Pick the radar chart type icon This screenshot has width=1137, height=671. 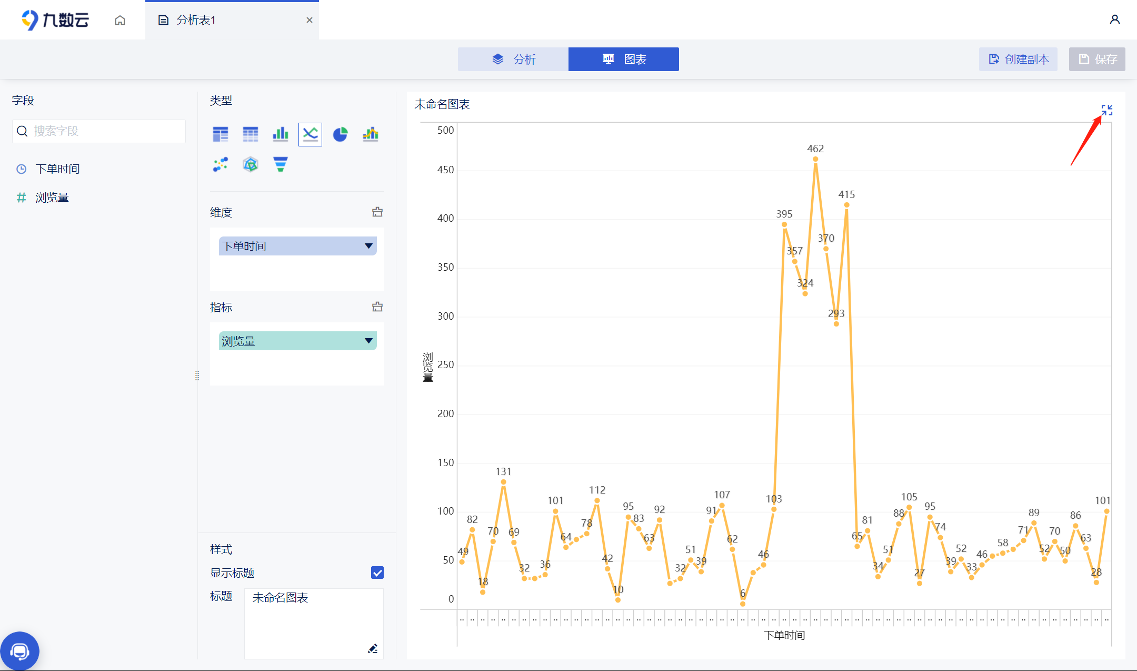coord(251,164)
